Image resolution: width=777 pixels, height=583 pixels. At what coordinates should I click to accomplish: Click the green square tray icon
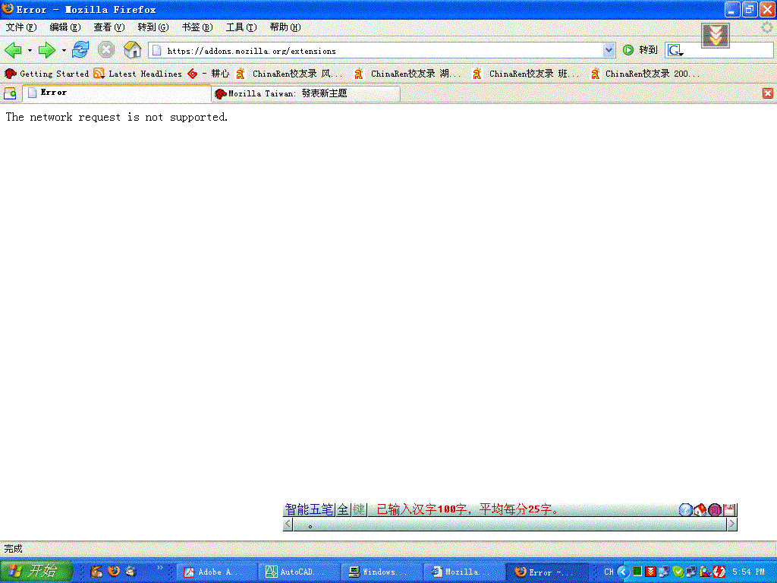(x=637, y=572)
